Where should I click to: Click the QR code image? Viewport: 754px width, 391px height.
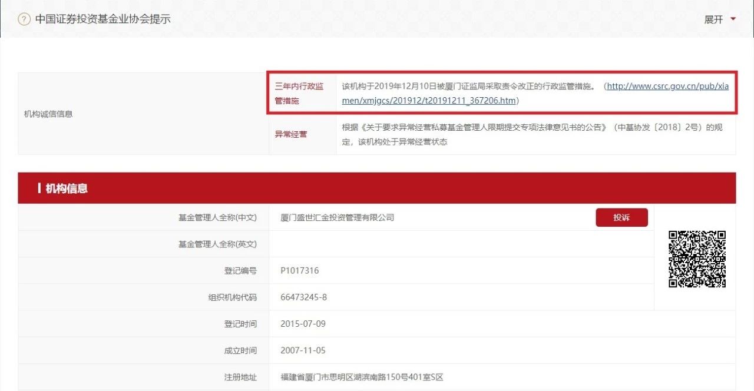click(x=697, y=259)
